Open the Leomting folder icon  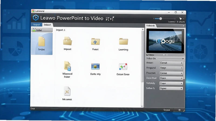pos(123,41)
